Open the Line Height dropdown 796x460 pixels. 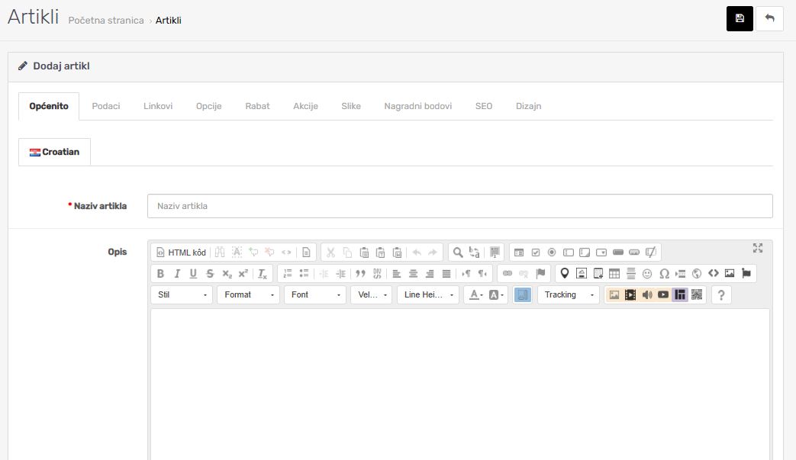click(x=428, y=294)
